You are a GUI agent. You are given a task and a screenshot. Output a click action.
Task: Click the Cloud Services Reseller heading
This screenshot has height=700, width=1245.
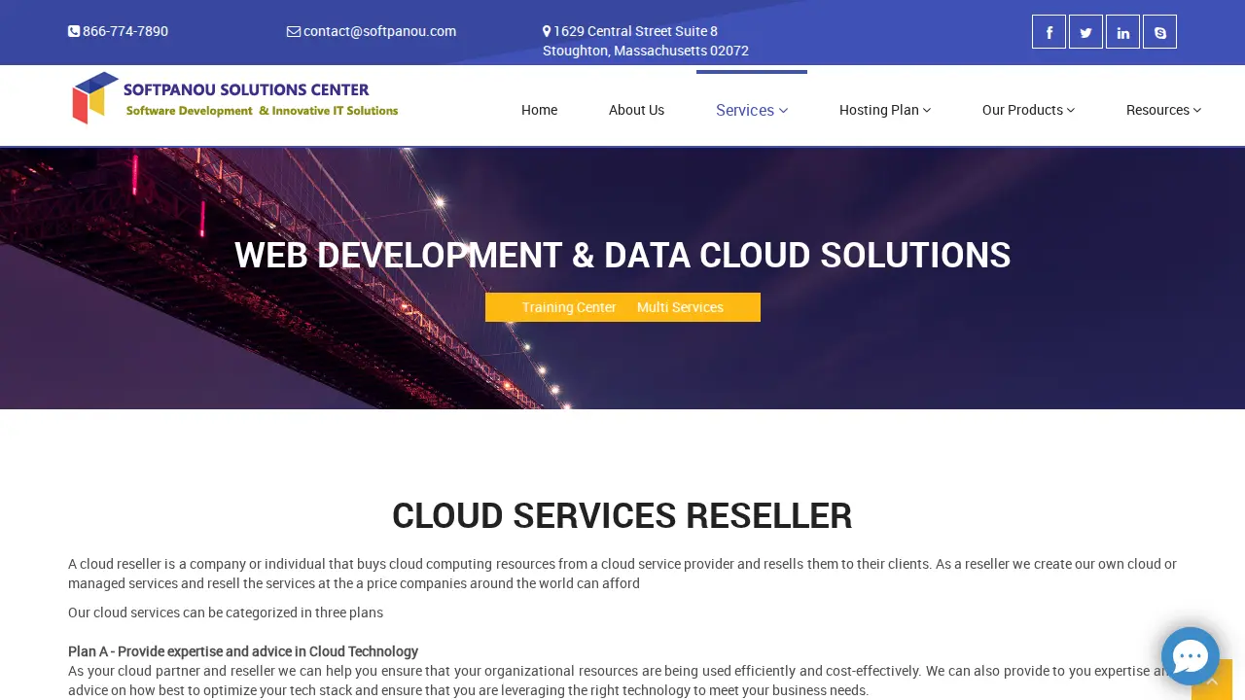[622, 516]
